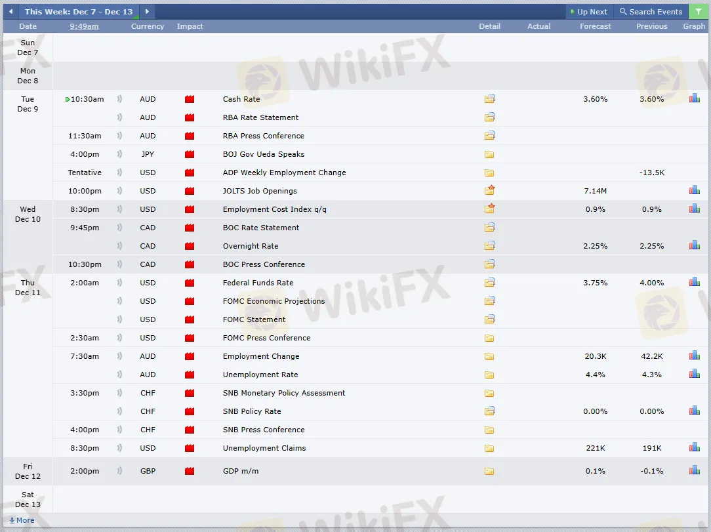Open detail folder for SNB Policy Rate
The width and height of the screenshot is (711, 532).
(489, 411)
